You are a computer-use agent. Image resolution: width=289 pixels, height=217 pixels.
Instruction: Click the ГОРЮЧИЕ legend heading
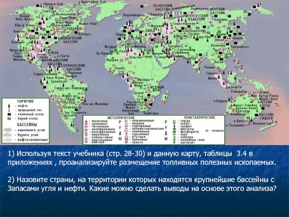(25, 101)
